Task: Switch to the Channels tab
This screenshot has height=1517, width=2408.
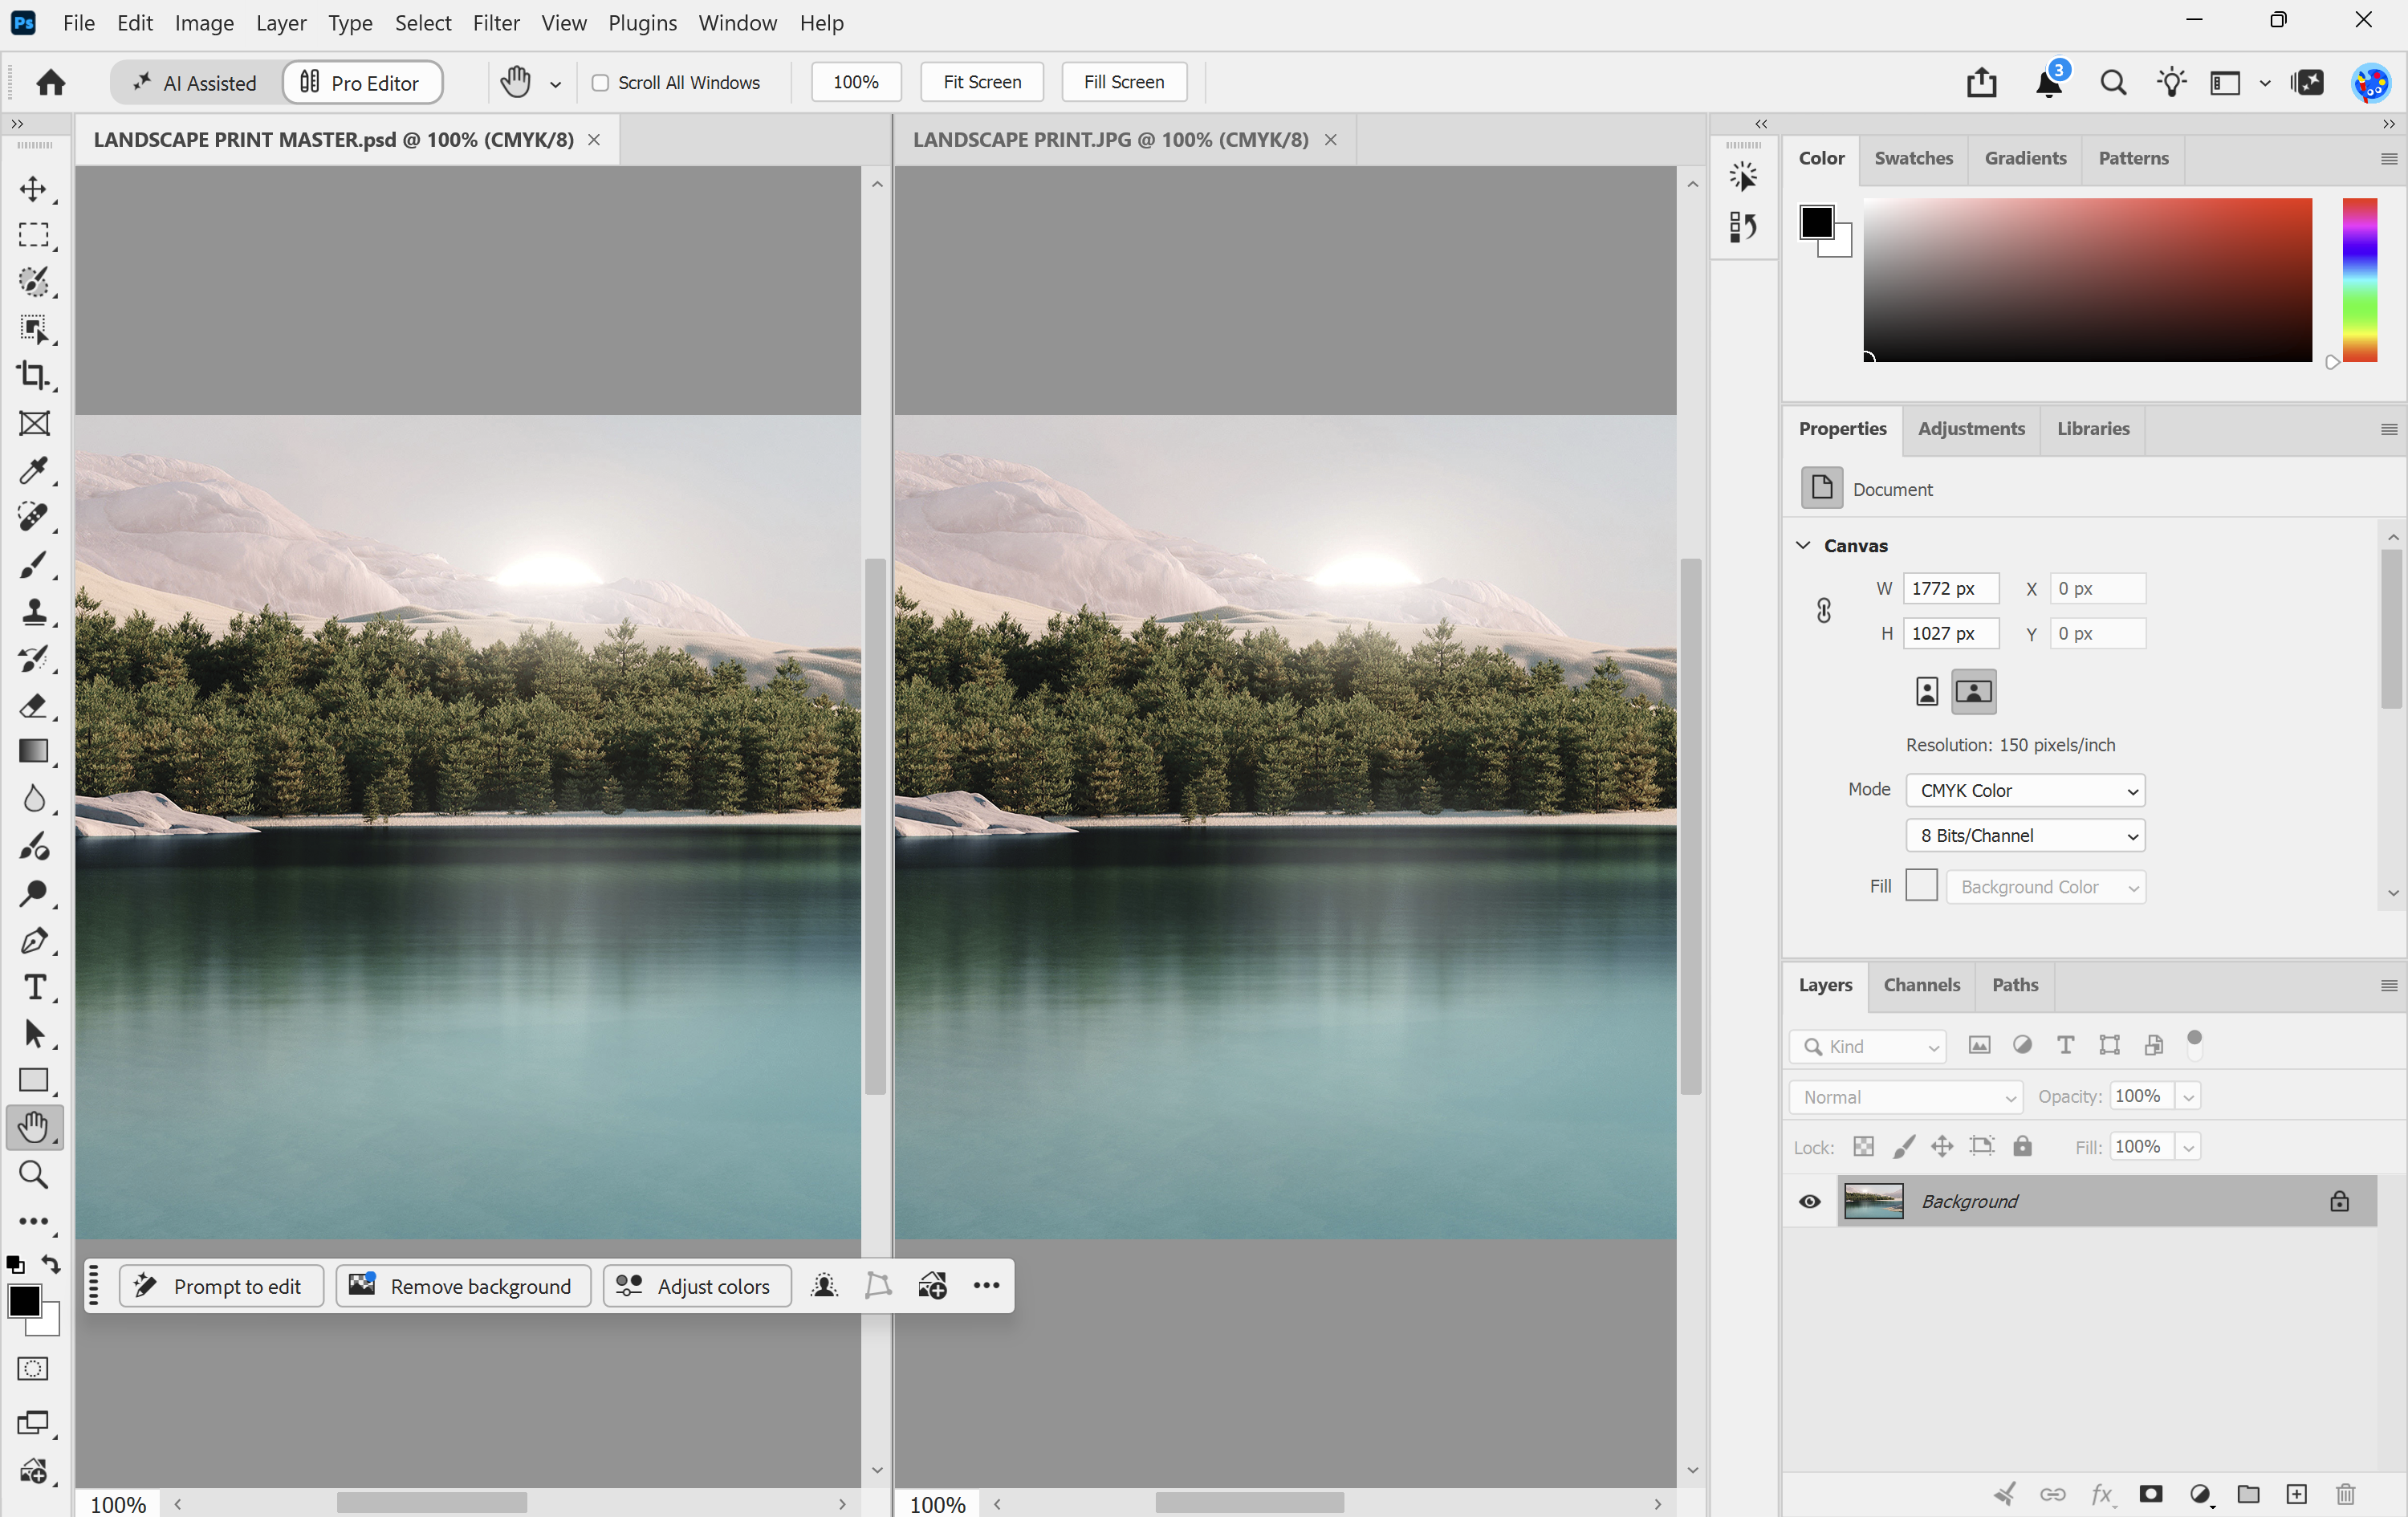Action: pyautogui.click(x=1921, y=984)
